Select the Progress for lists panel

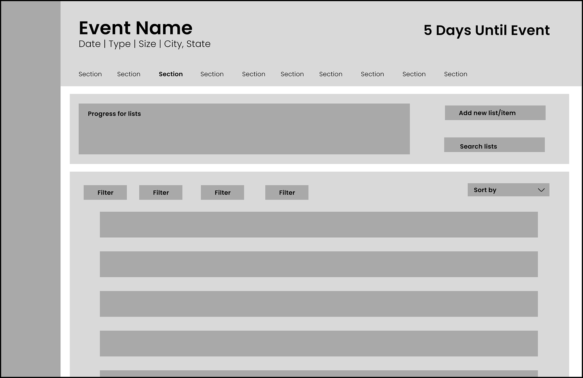pyautogui.click(x=244, y=129)
